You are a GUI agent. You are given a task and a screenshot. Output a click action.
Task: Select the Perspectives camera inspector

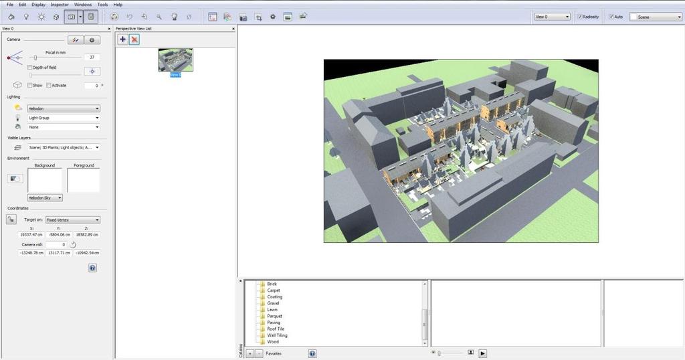tap(71, 17)
